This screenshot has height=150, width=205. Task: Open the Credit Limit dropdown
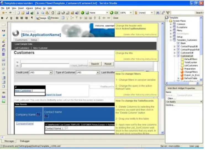coord(51,73)
